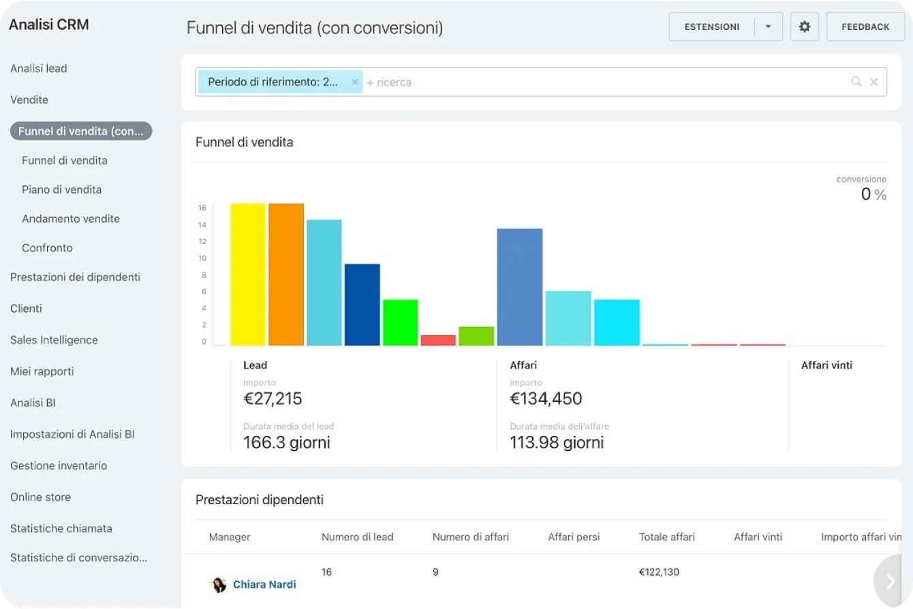913x609 pixels.
Task: Click the FEEDBACK button
Action: (865, 27)
